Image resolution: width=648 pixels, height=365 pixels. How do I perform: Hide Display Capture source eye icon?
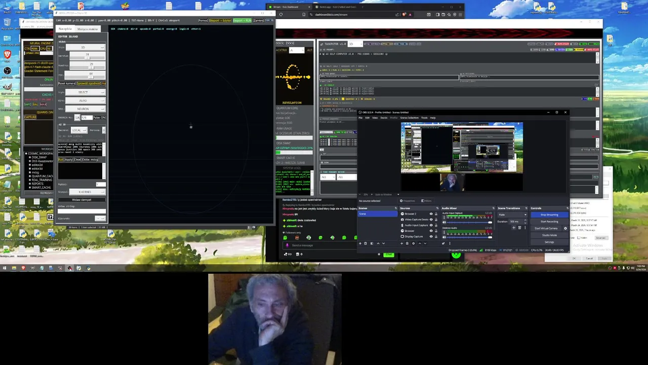pos(431,237)
